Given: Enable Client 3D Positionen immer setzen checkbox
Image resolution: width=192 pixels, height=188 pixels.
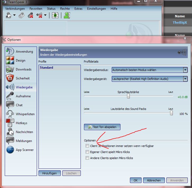Looking at the screenshot, I should tap(87, 146).
